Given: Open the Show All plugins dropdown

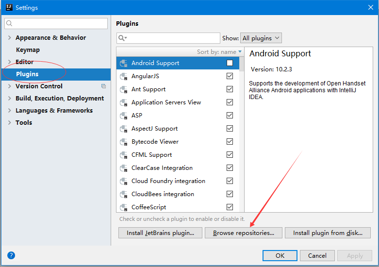Looking at the screenshot, I should point(261,38).
